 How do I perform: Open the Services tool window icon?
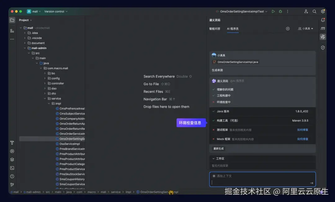(12, 159)
